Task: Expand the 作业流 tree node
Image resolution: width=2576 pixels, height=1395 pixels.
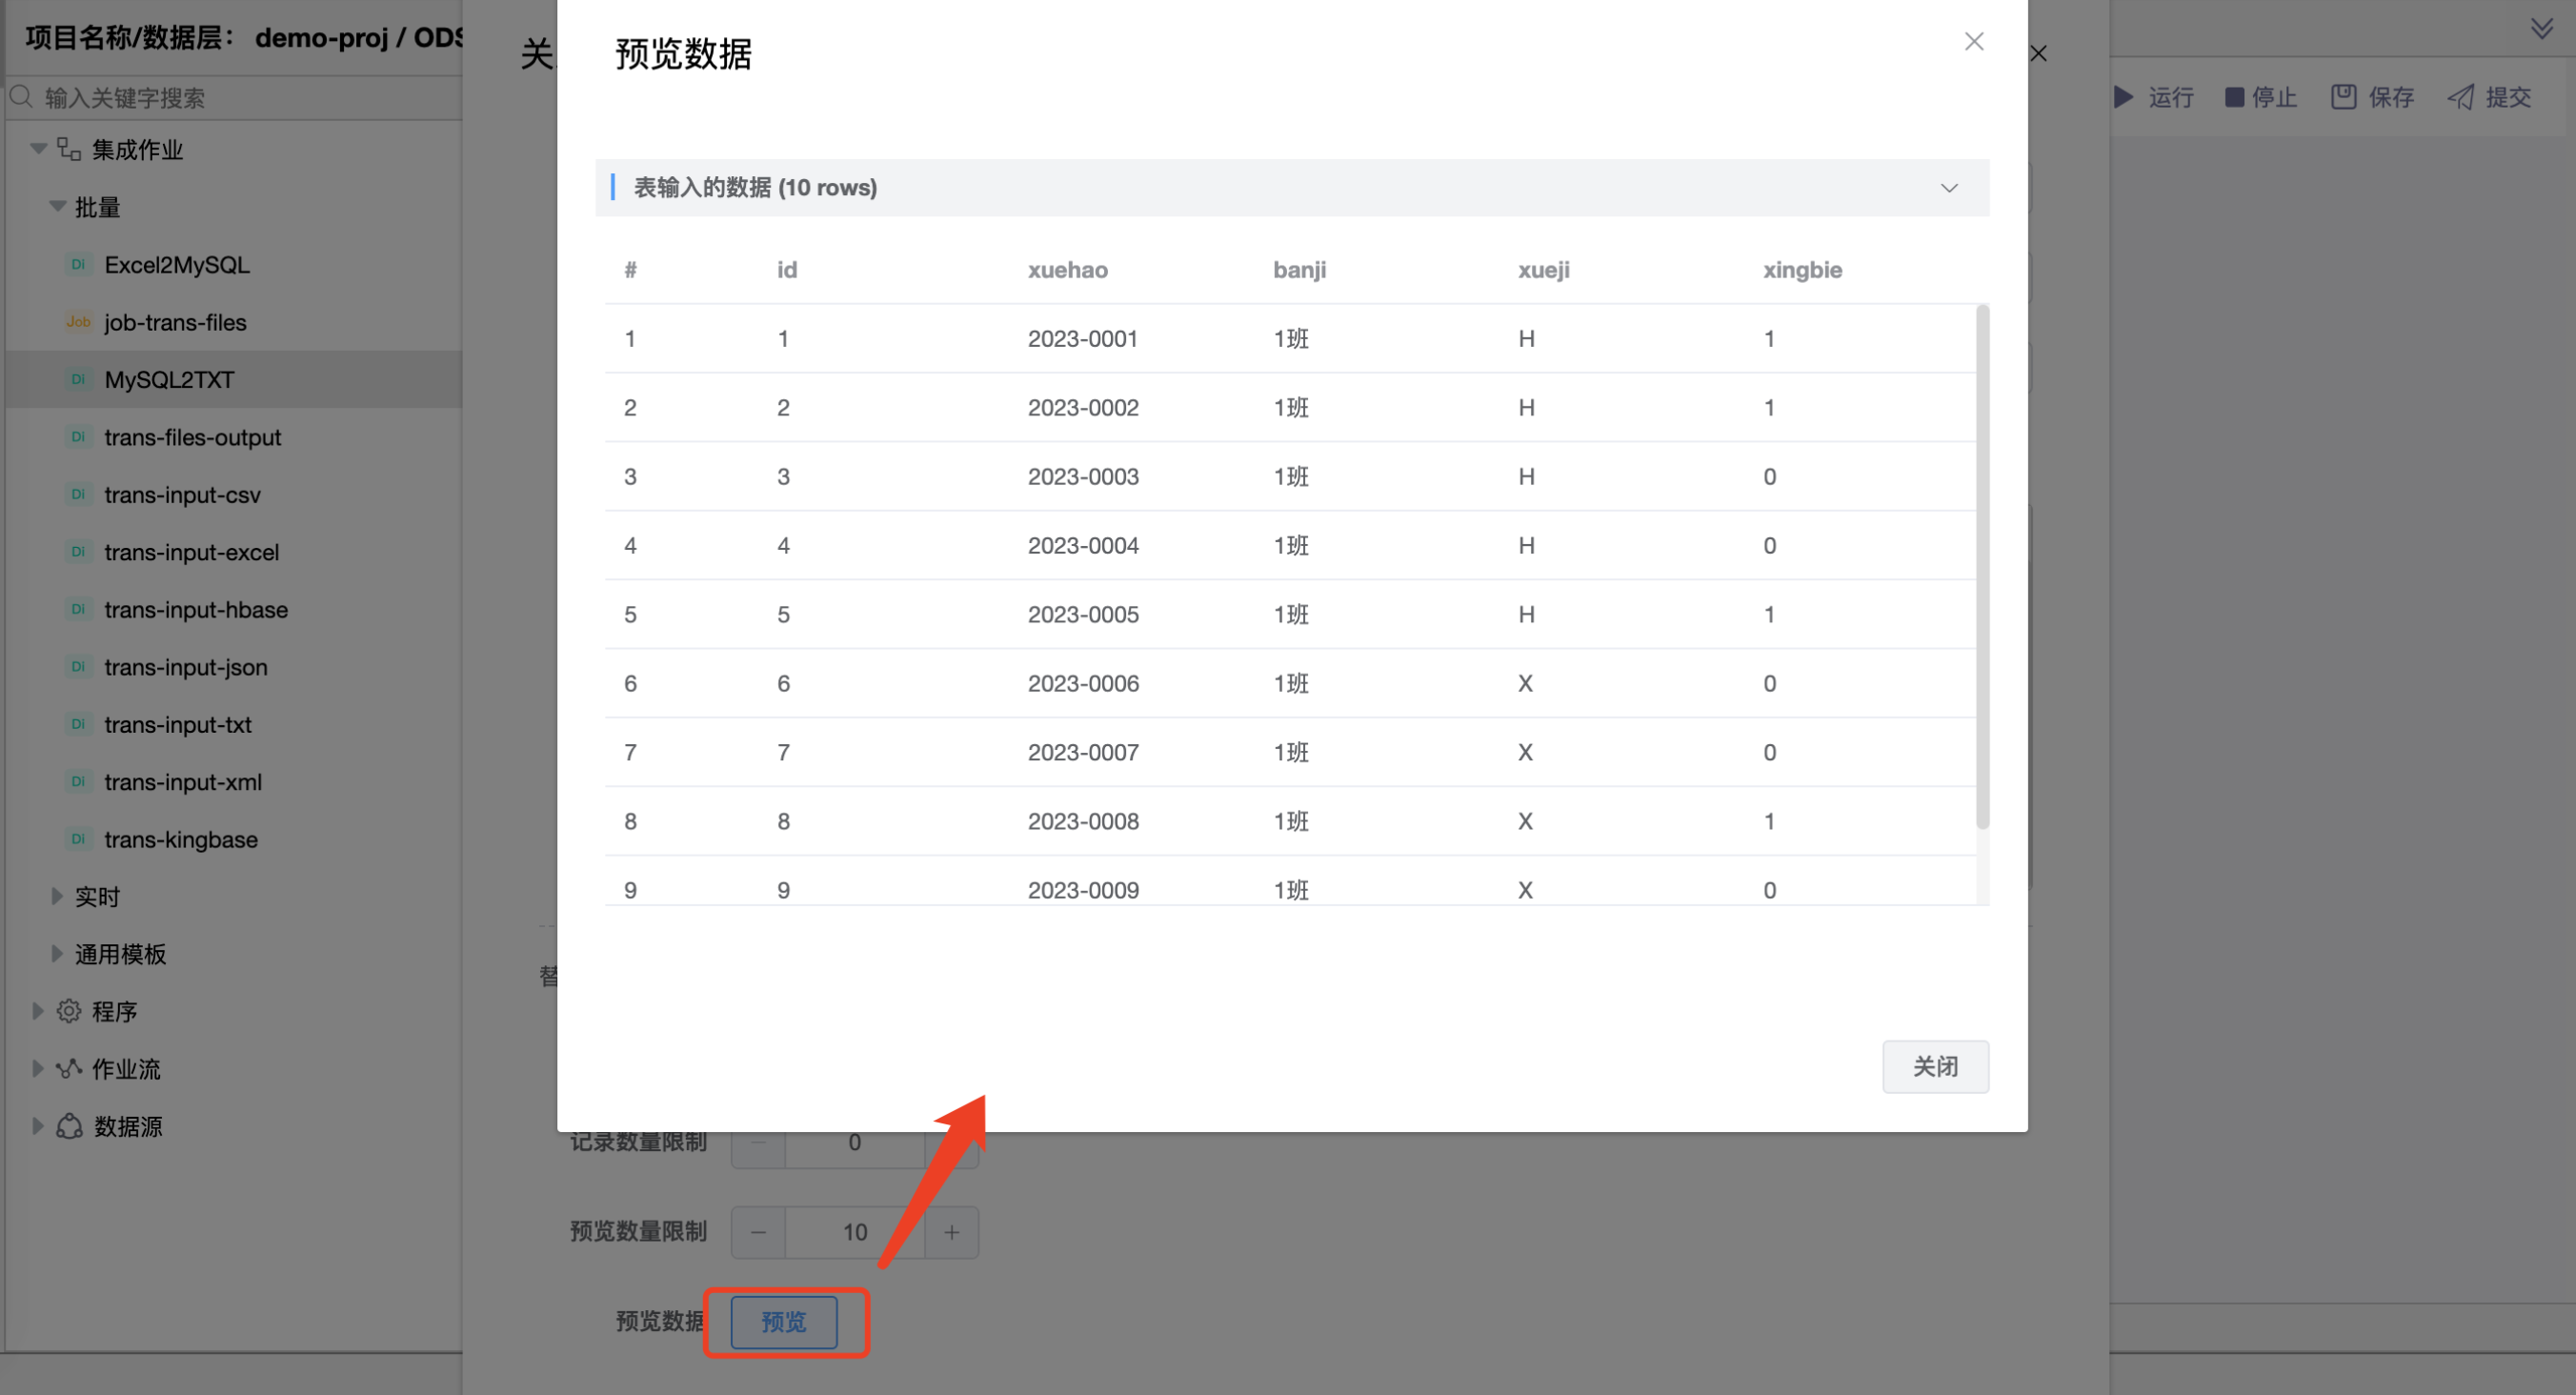Action: pyautogui.click(x=37, y=1069)
